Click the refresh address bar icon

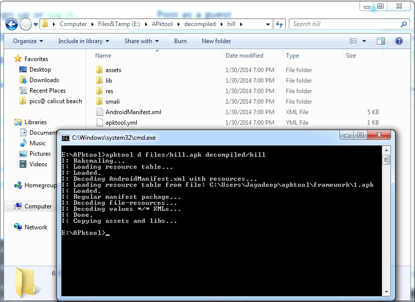(279, 25)
